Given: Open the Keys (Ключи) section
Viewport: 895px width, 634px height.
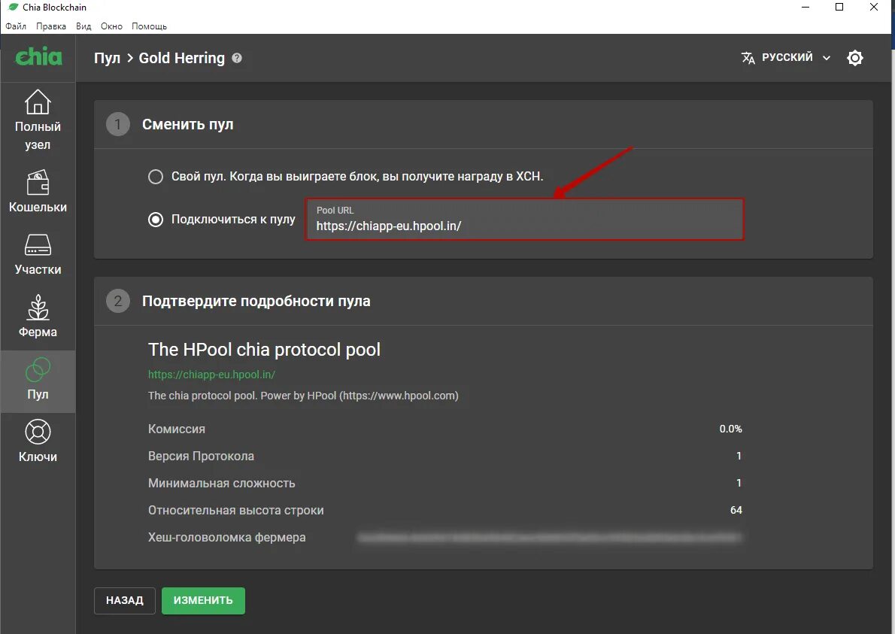Looking at the screenshot, I should (38, 441).
